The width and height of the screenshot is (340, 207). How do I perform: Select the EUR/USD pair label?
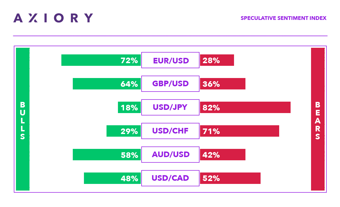(x=170, y=60)
